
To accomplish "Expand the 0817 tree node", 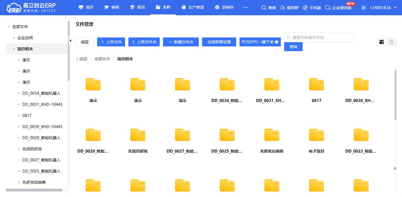I will pyautogui.click(x=19, y=116).
